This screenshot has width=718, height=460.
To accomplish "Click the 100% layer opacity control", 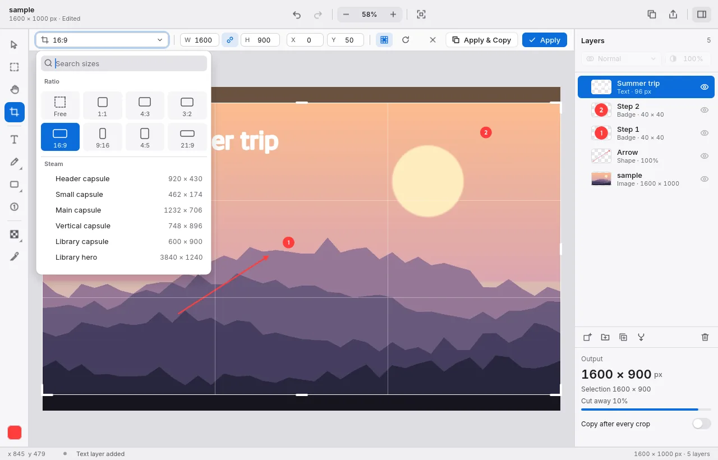I will pos(688,59).
